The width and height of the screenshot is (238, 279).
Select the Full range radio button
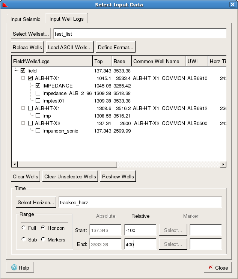click(24, 228)
